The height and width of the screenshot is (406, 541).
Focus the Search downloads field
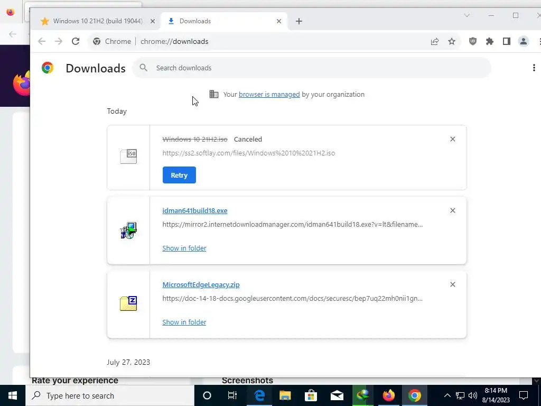click(x=312, y=68)
